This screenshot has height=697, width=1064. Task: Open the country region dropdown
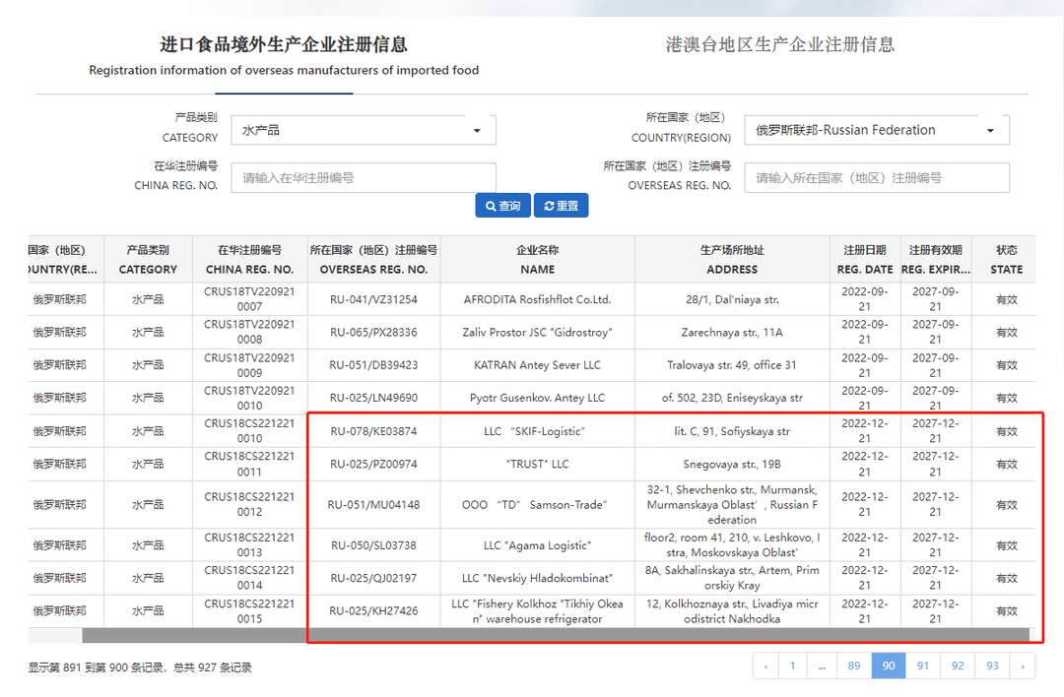[x=876, y=130]
